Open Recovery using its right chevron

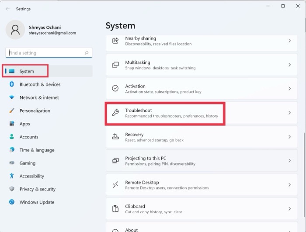289,137
